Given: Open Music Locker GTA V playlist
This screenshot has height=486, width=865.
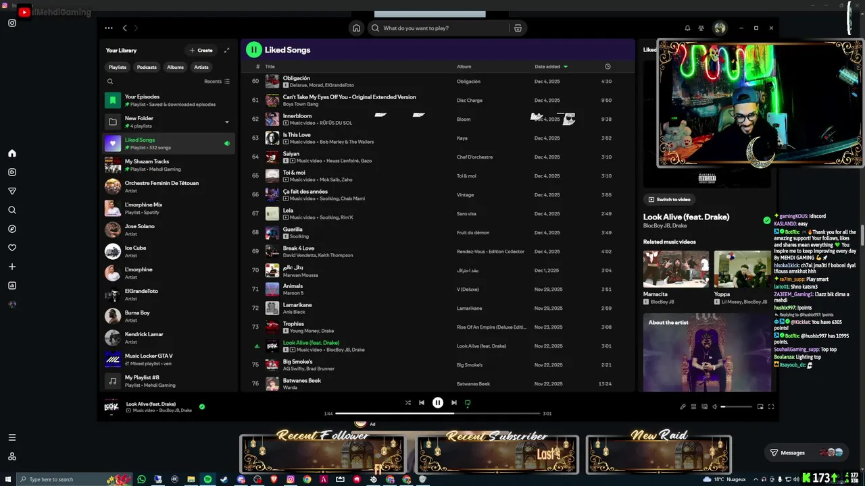Looking at the screenshot, I should point(169,360).
